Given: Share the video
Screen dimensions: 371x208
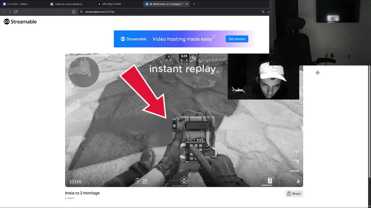Looking at the screenshot, I should click(x=294, y=194).
